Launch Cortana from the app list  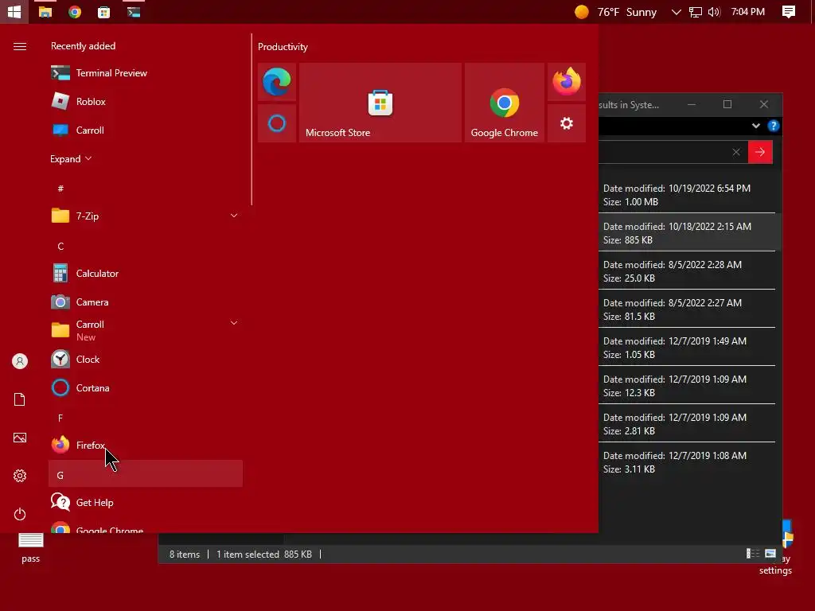(x=146, y=387)
